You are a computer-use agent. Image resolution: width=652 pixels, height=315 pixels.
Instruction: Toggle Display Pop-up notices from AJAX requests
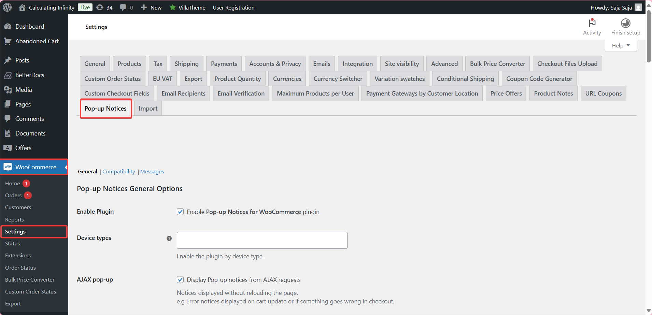coord(180,280)
